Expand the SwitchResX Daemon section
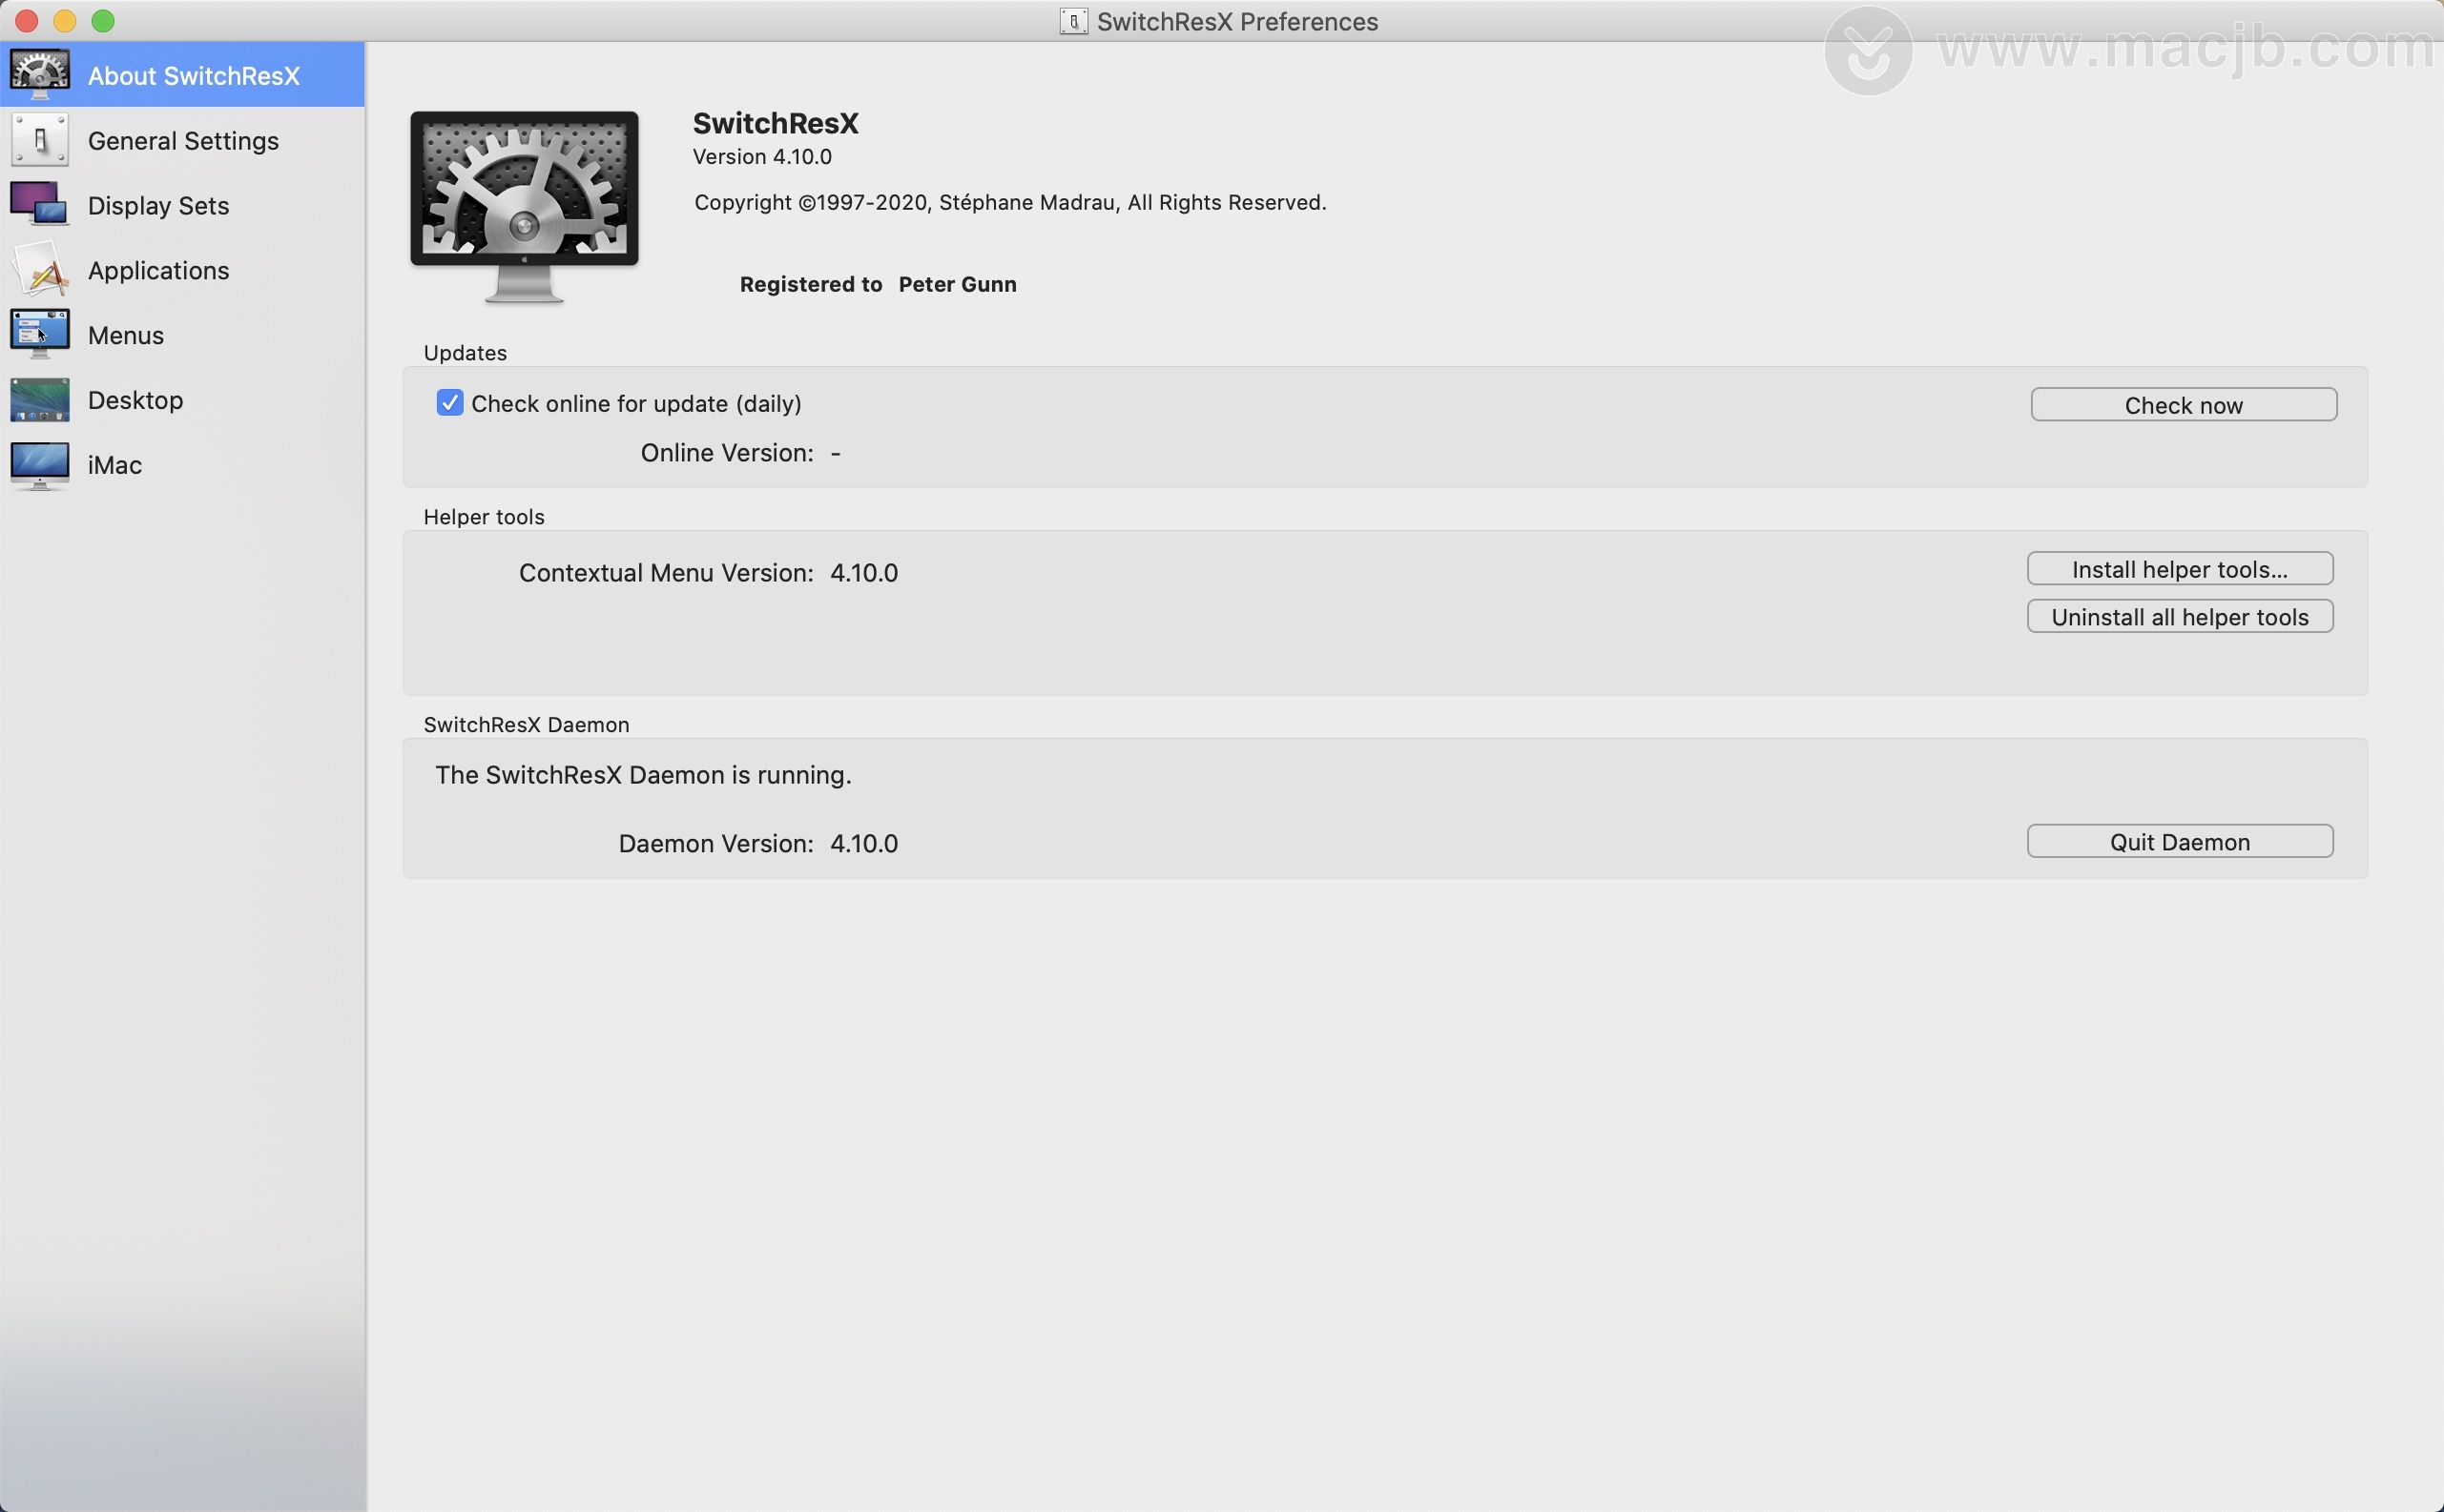The height and width of the screenshot is (1512, 2444). tap(528, 724)
